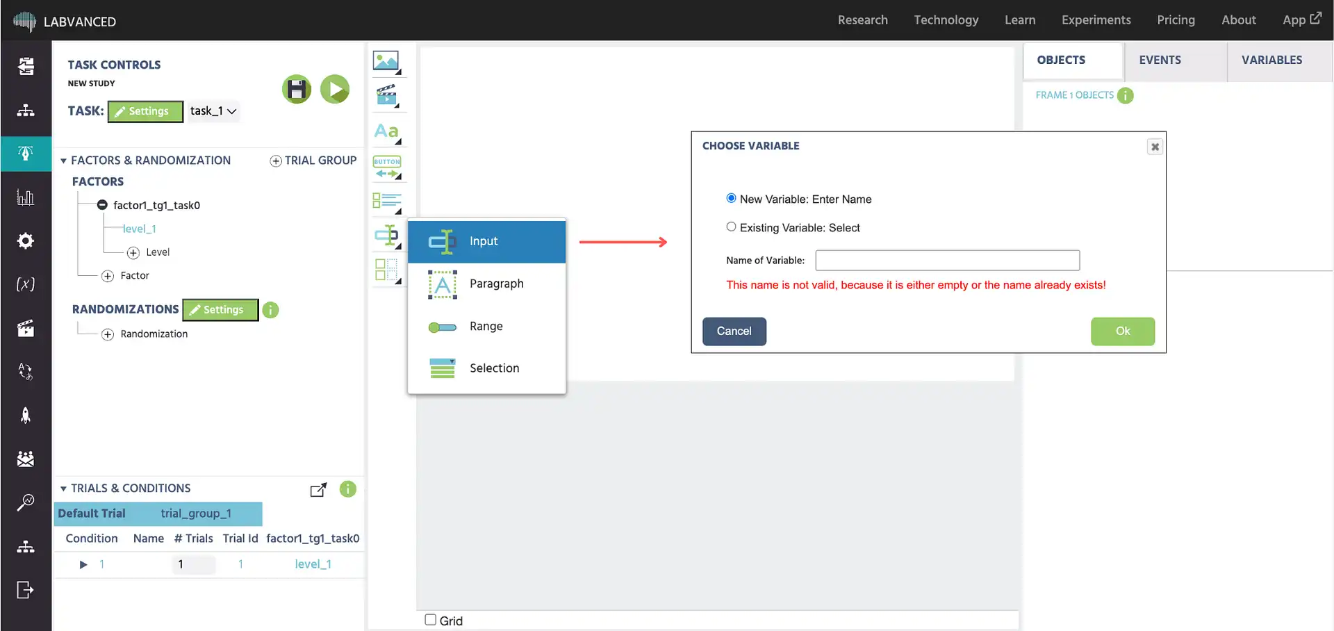Open the input elements tool in toolbar
The width and height of the screenshot is (1334, 631).
[x=387, y=236]
